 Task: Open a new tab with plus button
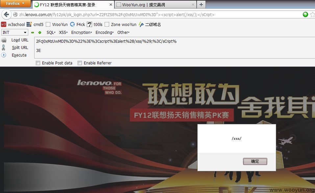coord(201,4)
